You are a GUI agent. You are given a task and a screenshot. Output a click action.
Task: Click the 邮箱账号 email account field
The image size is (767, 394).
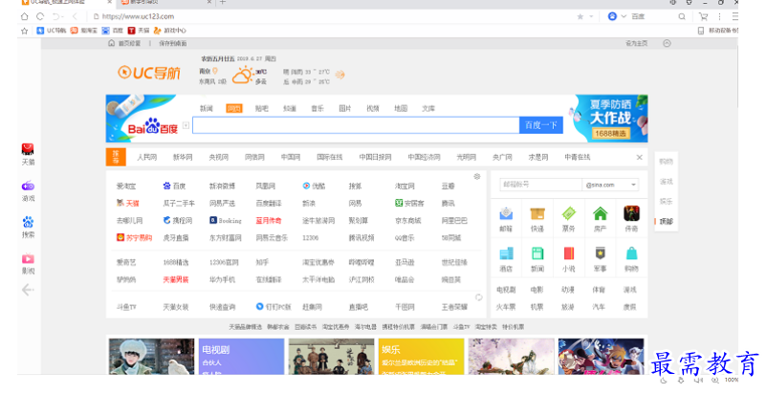tap(540, 185)
